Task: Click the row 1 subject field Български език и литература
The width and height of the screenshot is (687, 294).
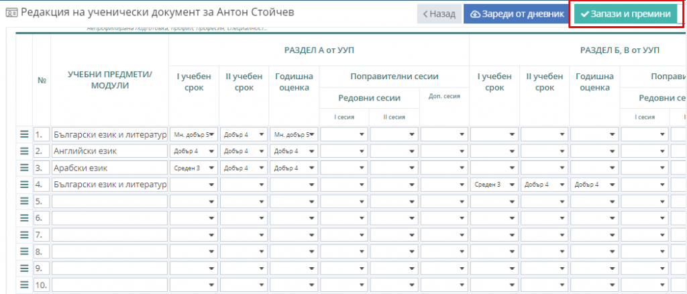Action: point(109,134)
